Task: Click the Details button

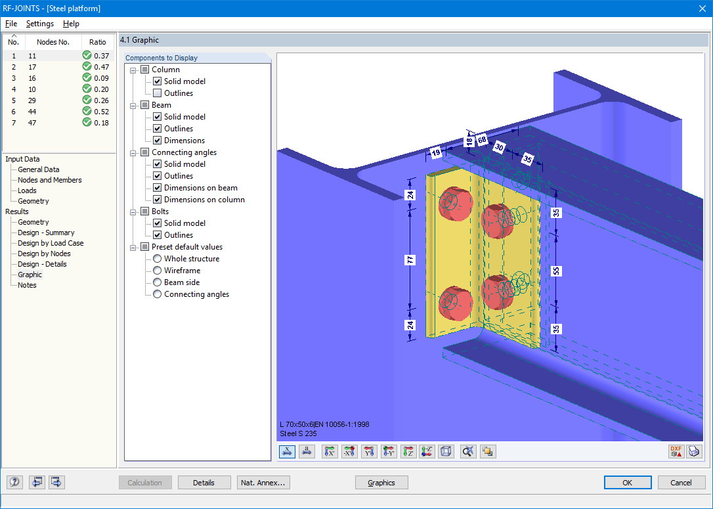Action: tap(204, 483)
